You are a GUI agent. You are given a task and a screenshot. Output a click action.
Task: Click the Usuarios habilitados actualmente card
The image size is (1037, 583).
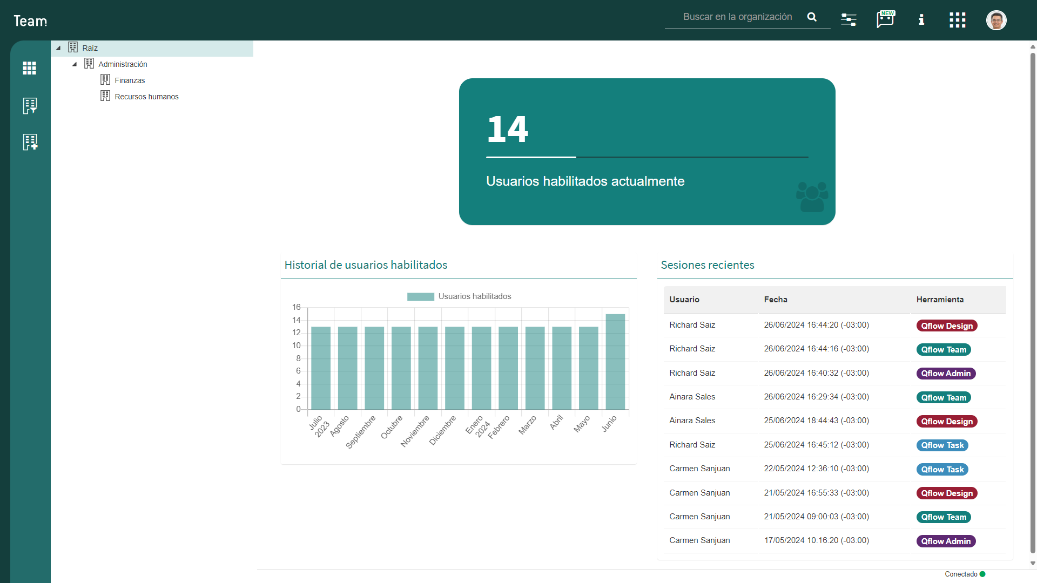pyautogui.click(x=647, y=152)
